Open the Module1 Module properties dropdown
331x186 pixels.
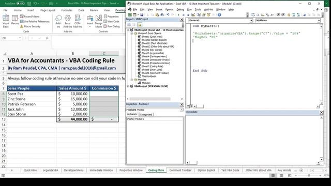182,110
